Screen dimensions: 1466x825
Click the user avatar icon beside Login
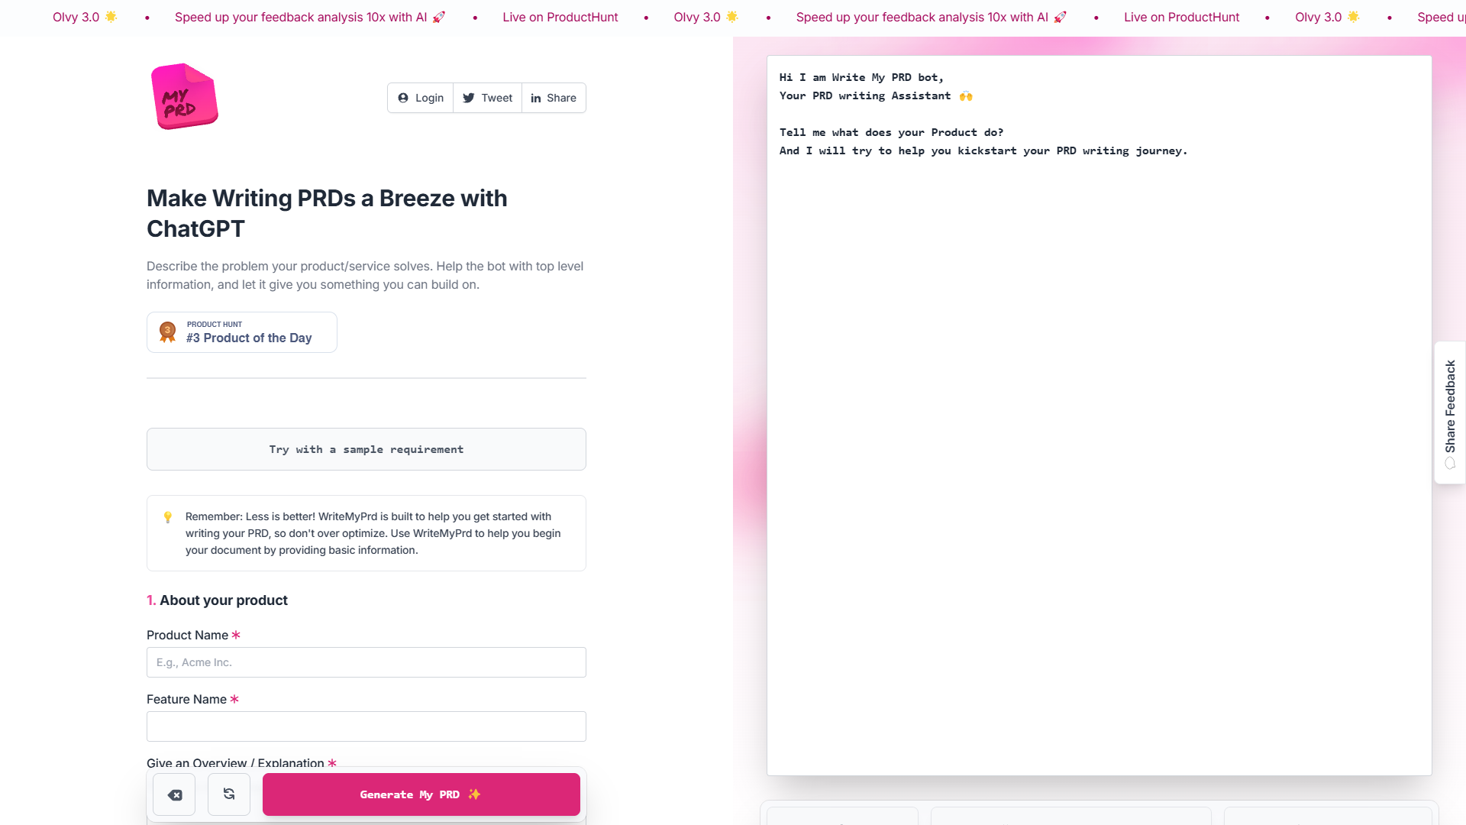(x=402, y=98)
